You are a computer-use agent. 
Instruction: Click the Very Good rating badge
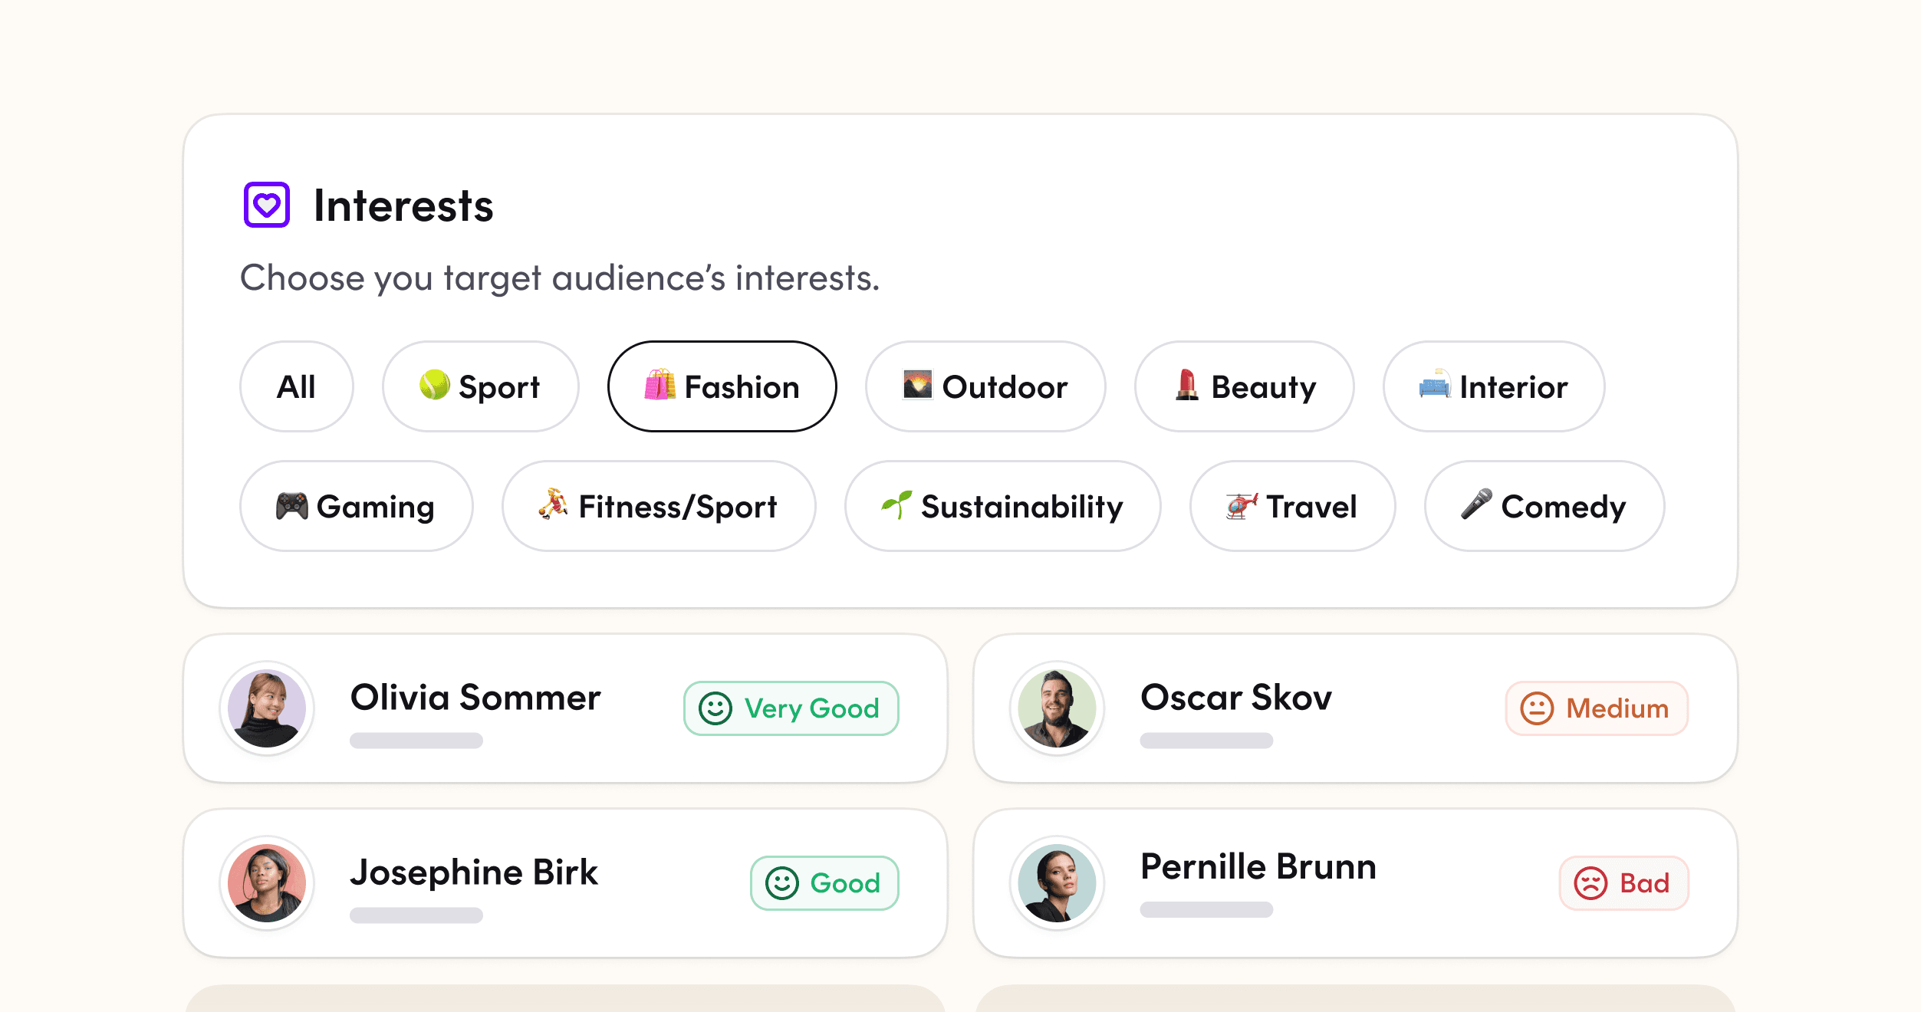click(x=791, y=708)
